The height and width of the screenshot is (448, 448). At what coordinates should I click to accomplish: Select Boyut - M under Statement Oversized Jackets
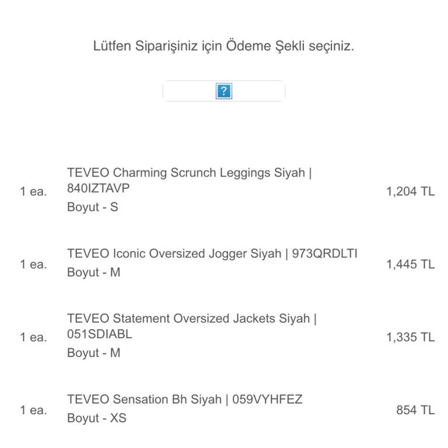pos(93,353)
